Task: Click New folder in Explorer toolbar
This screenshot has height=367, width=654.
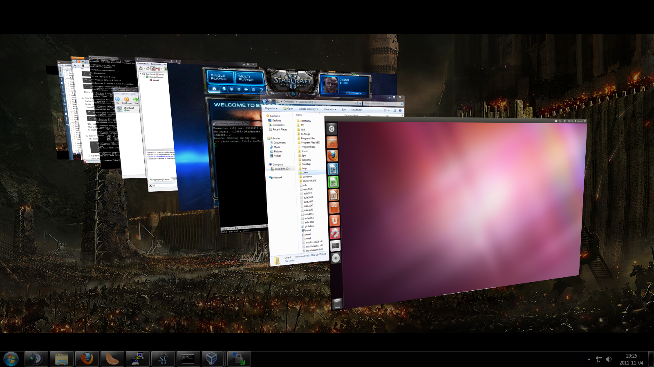Action: (x=356, y=110)
